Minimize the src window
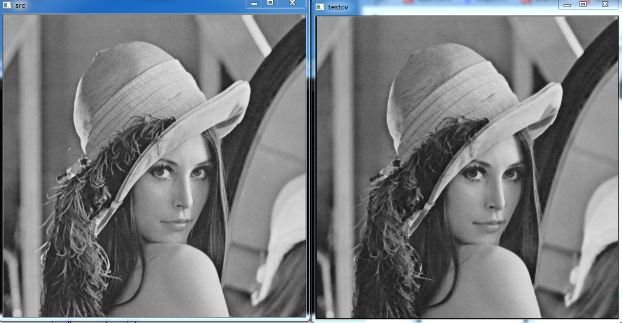The width and height of the screenshot is (622, 323). (x=254, y=4)
